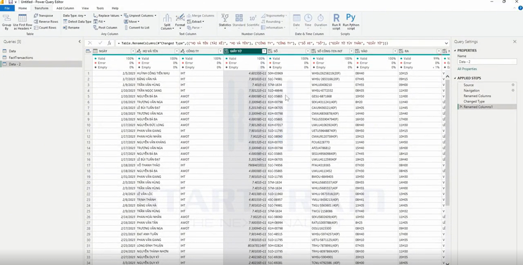Click the Pivot Column icon

[x=96, y=28]
